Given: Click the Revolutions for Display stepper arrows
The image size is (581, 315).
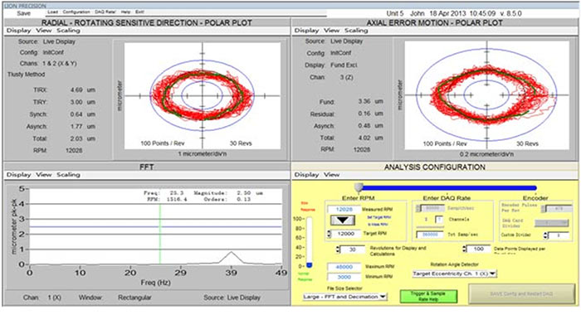Looking at the screenshot, I should tap(338, 250).
